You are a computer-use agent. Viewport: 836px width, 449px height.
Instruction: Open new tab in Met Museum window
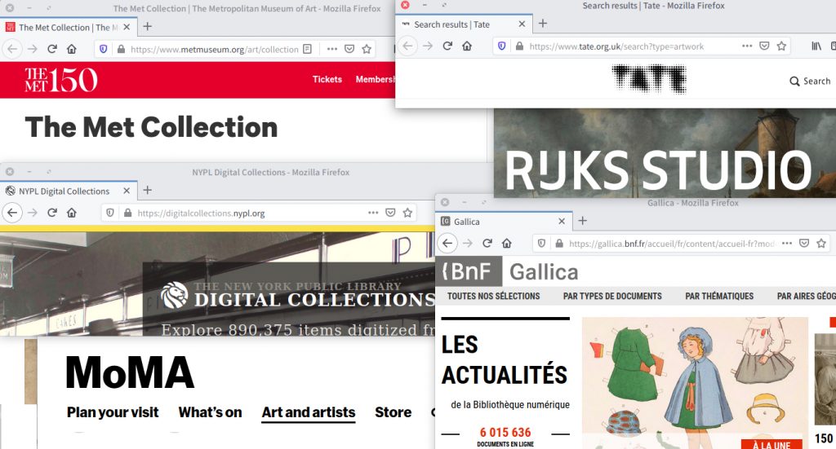(x=148, y=27)
